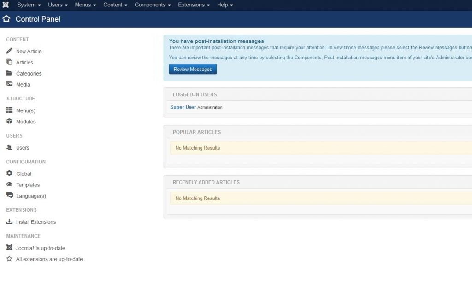Click the Install Extensions download icon
Screen dimensions: 472x308
click(x=9, y=221)
